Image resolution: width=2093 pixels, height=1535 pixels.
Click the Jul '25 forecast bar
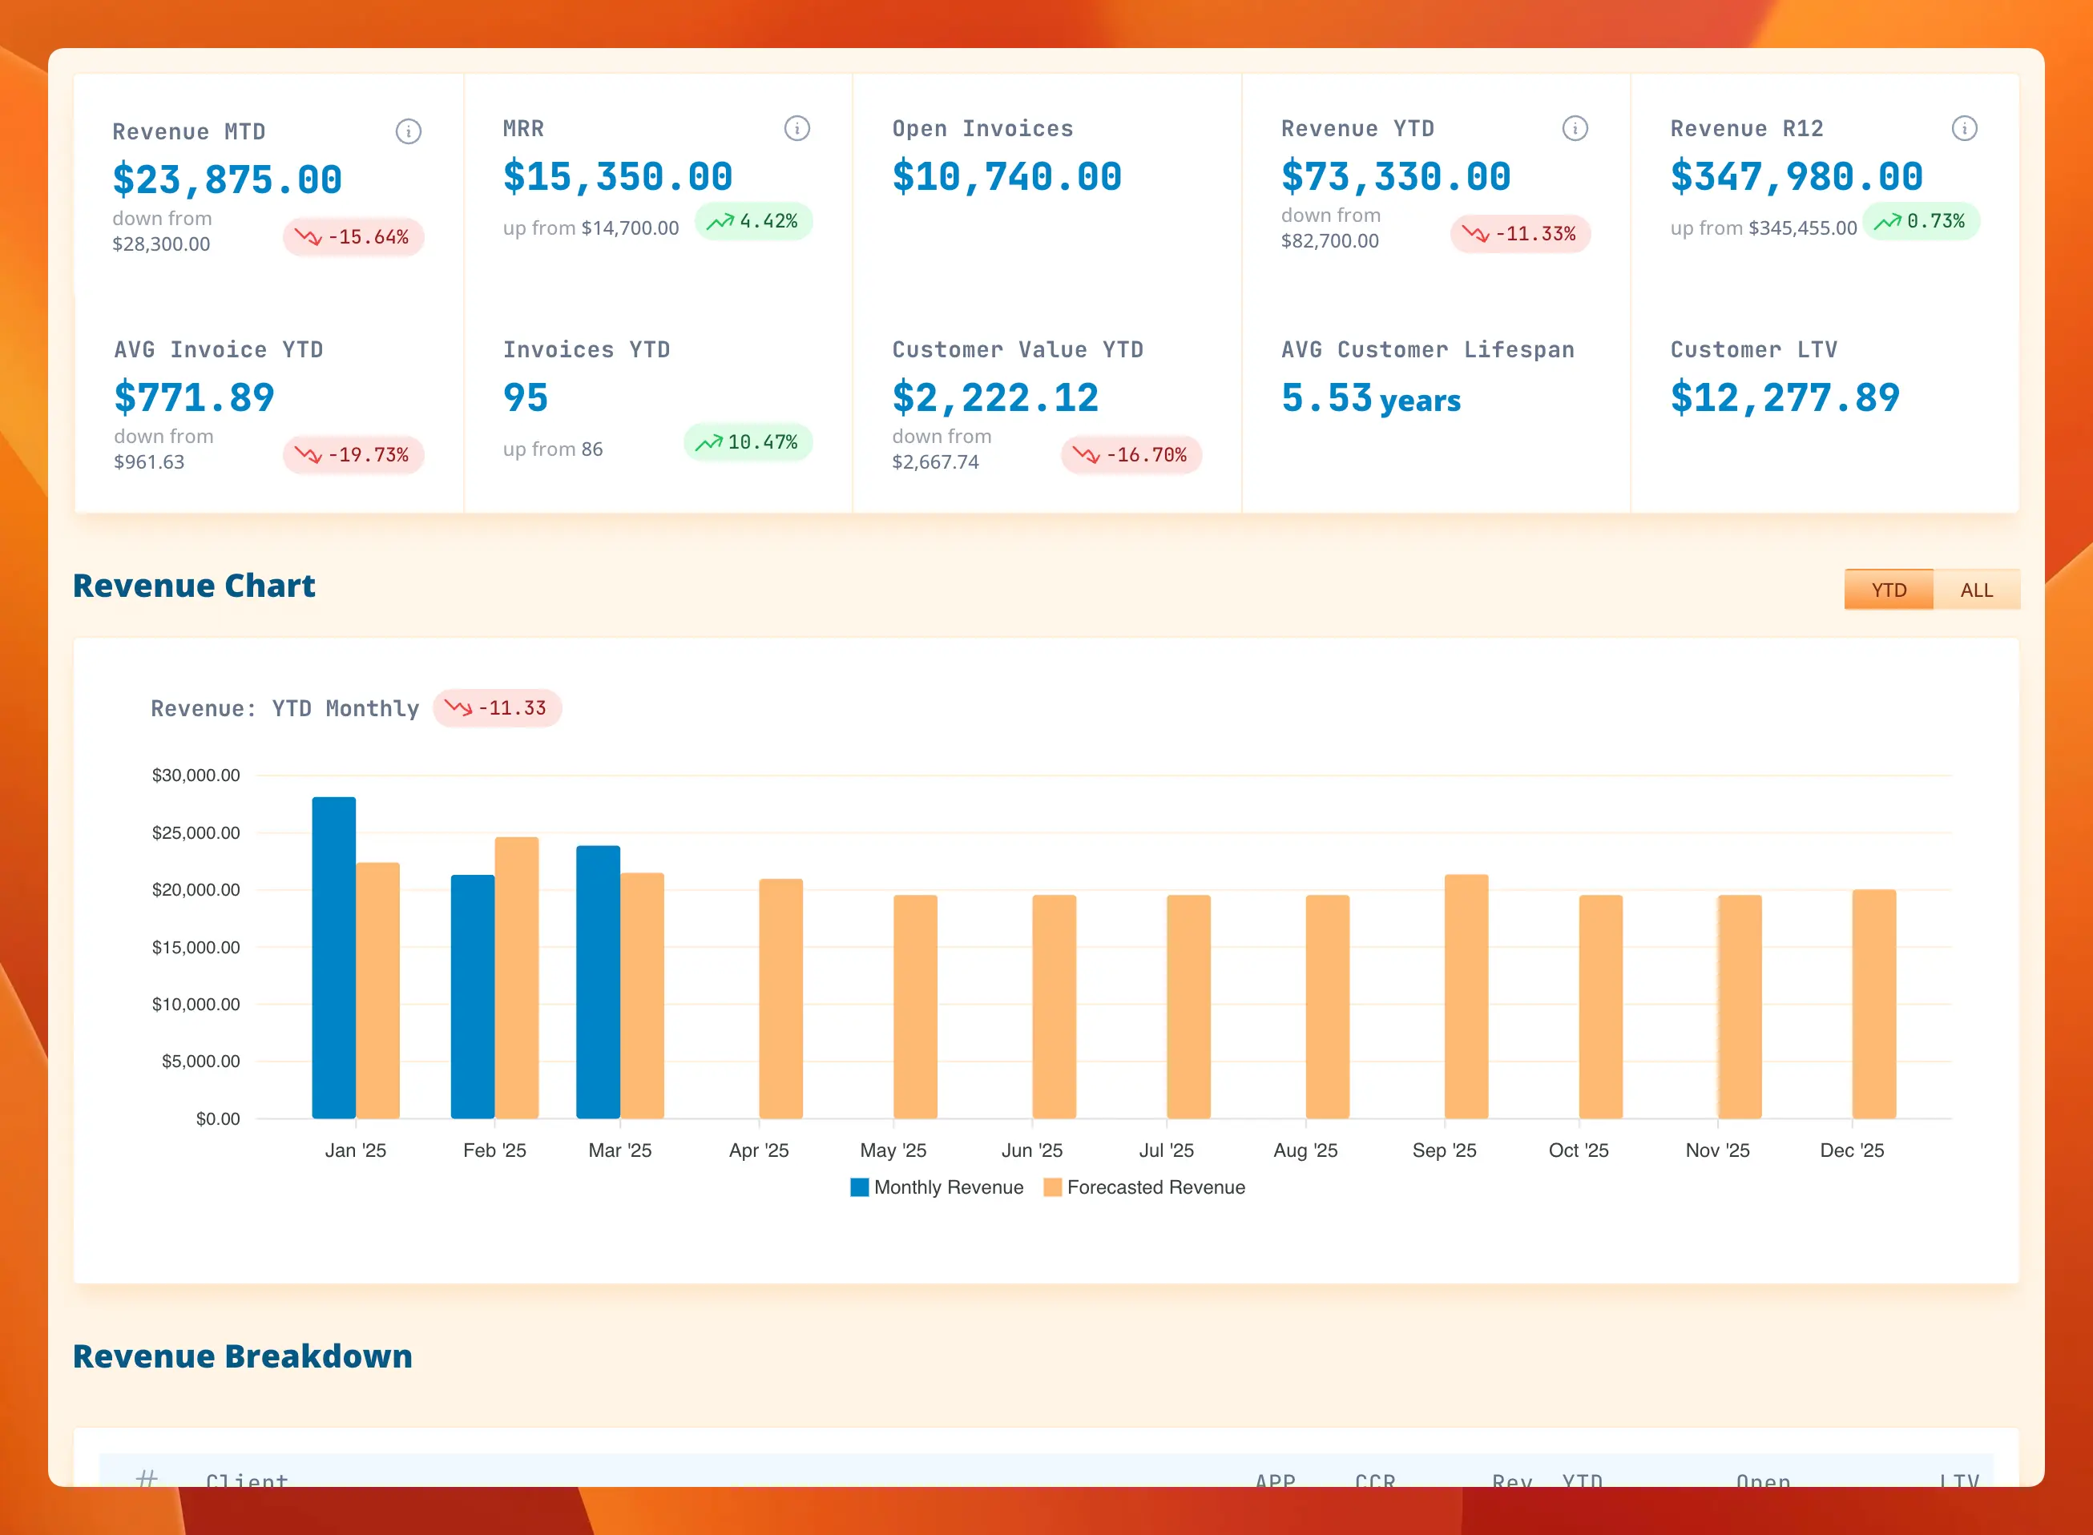(1188, 1006)
